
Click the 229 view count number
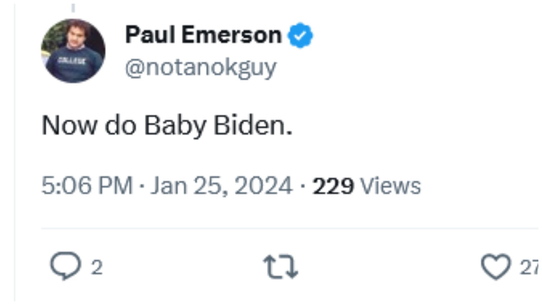[333, 186]
